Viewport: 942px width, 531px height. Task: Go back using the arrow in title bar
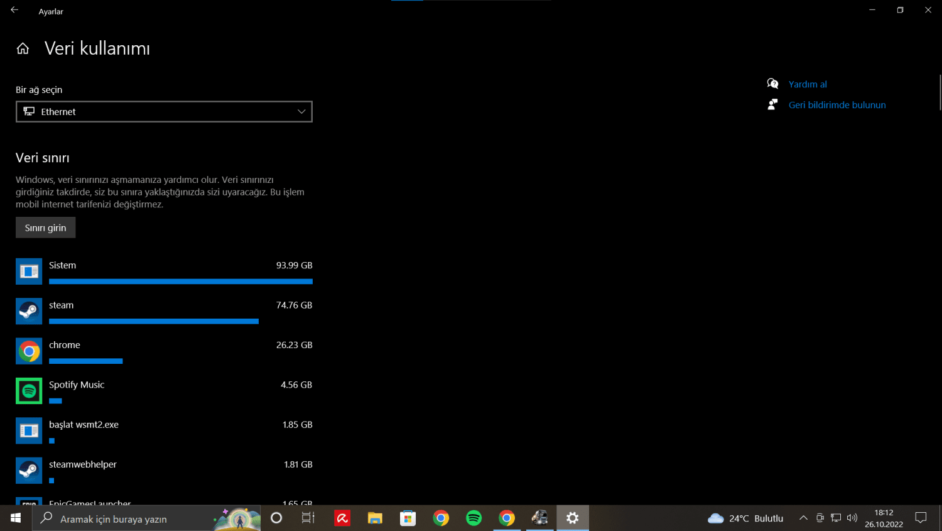[14, 10]
